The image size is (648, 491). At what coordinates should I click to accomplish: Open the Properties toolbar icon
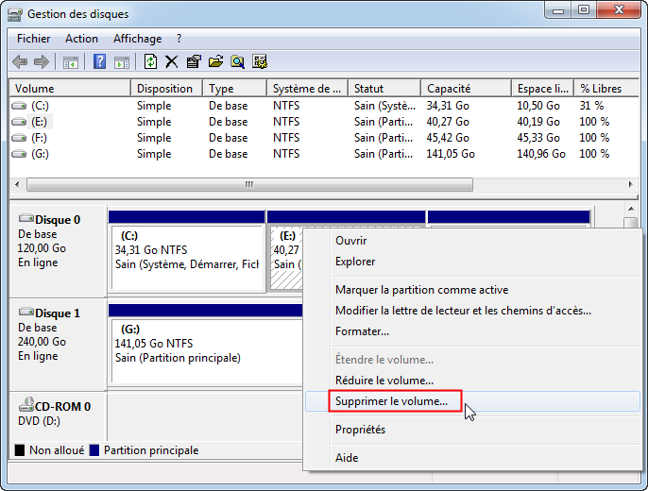pos(194,62)
